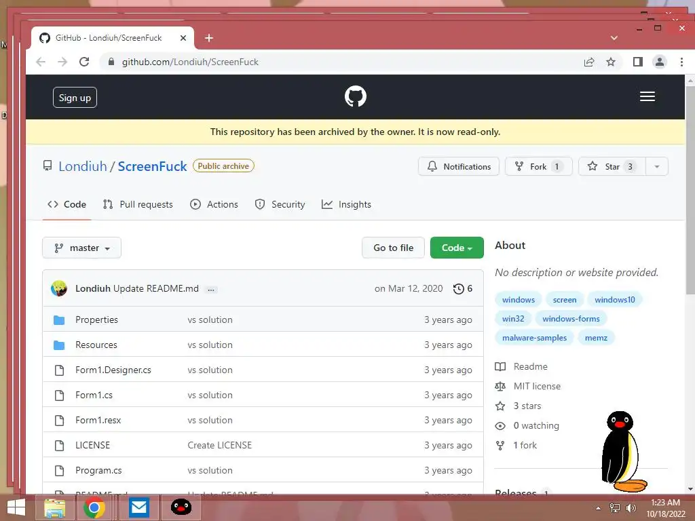695x521 pixels.
Task: Select the windows10 topic tag
Action: [614, 300]
